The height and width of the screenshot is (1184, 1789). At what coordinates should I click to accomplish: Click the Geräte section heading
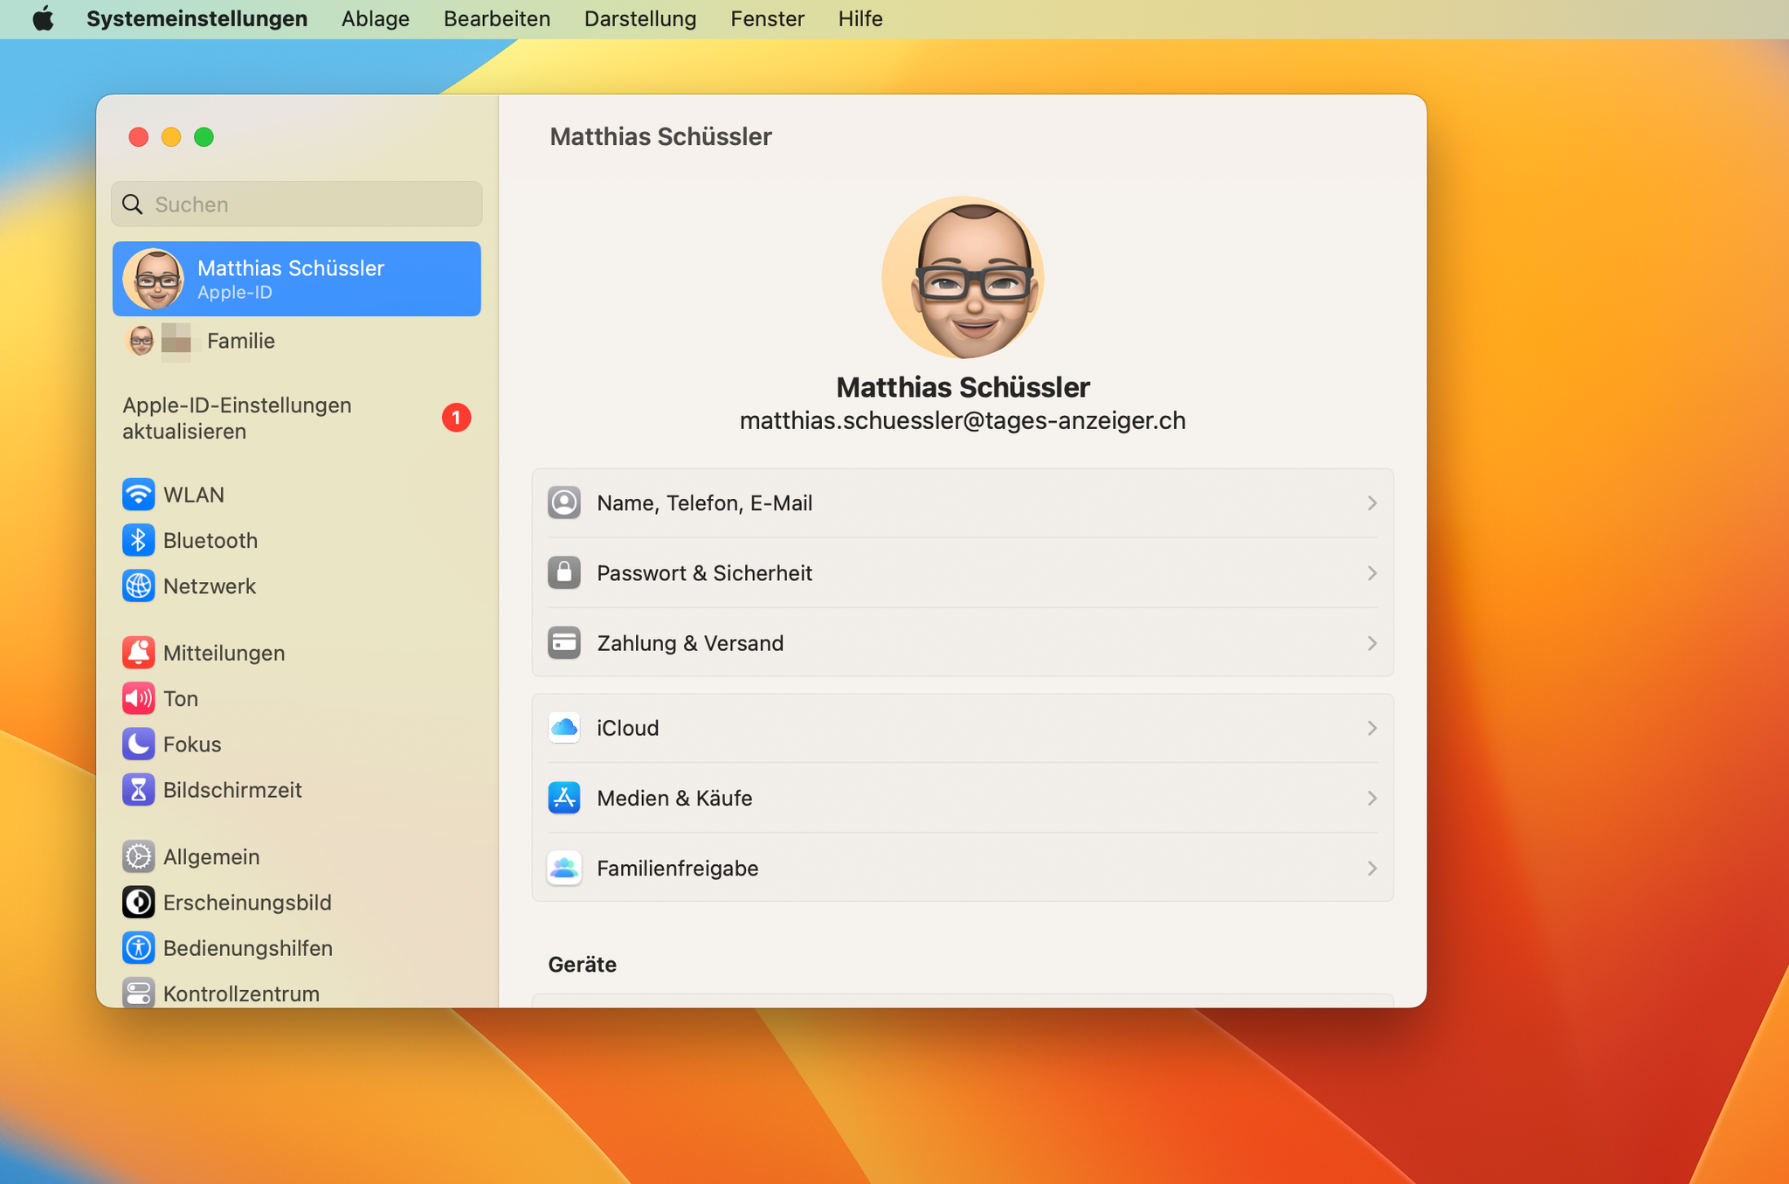pos(582,964)
